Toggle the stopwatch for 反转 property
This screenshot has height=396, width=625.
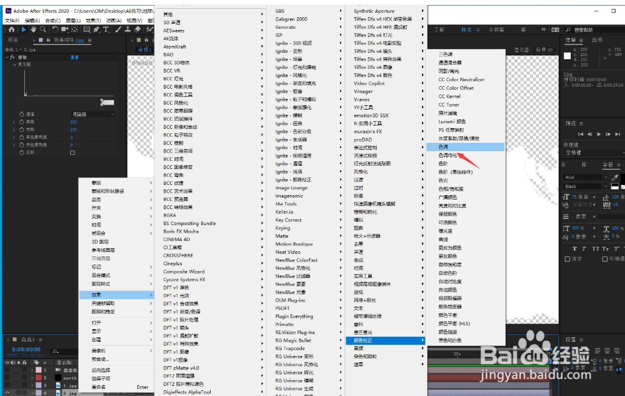coord(22,152)
